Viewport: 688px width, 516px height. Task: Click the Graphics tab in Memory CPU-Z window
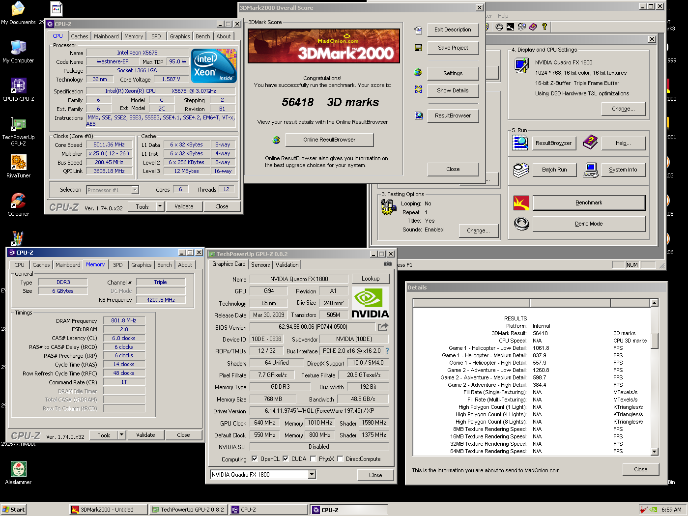(x=142, y=265)
